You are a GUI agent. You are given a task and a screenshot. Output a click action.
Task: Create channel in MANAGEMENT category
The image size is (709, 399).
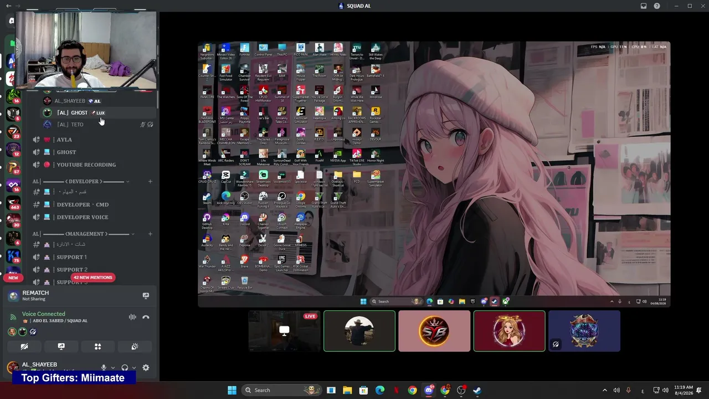pyautogui.click(x=150, y=234)
